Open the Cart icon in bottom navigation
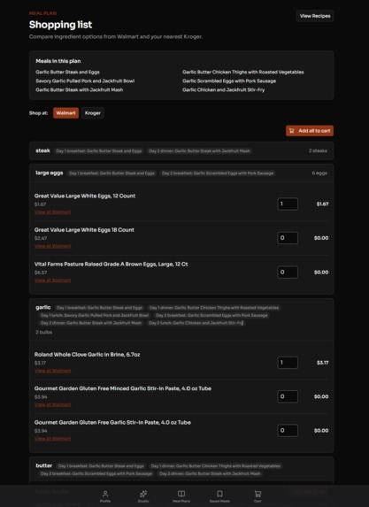 click(258, 496)
